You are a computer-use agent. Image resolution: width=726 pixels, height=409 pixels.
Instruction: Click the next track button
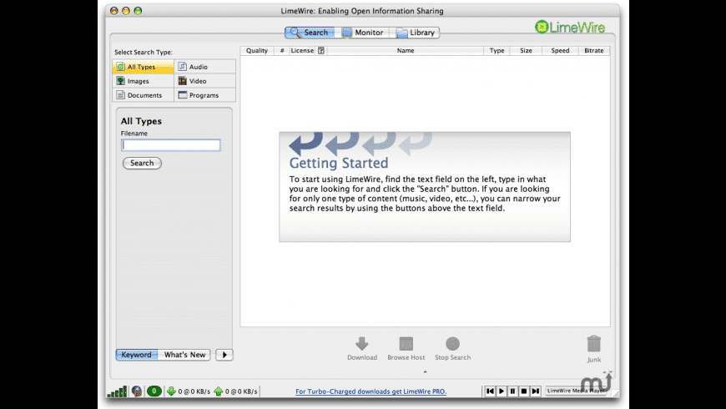point(535,391)
